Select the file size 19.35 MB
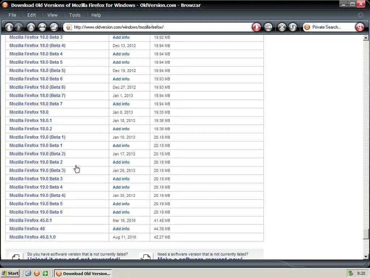The height and width of the screenshot is (278, 370). point(162,112)
